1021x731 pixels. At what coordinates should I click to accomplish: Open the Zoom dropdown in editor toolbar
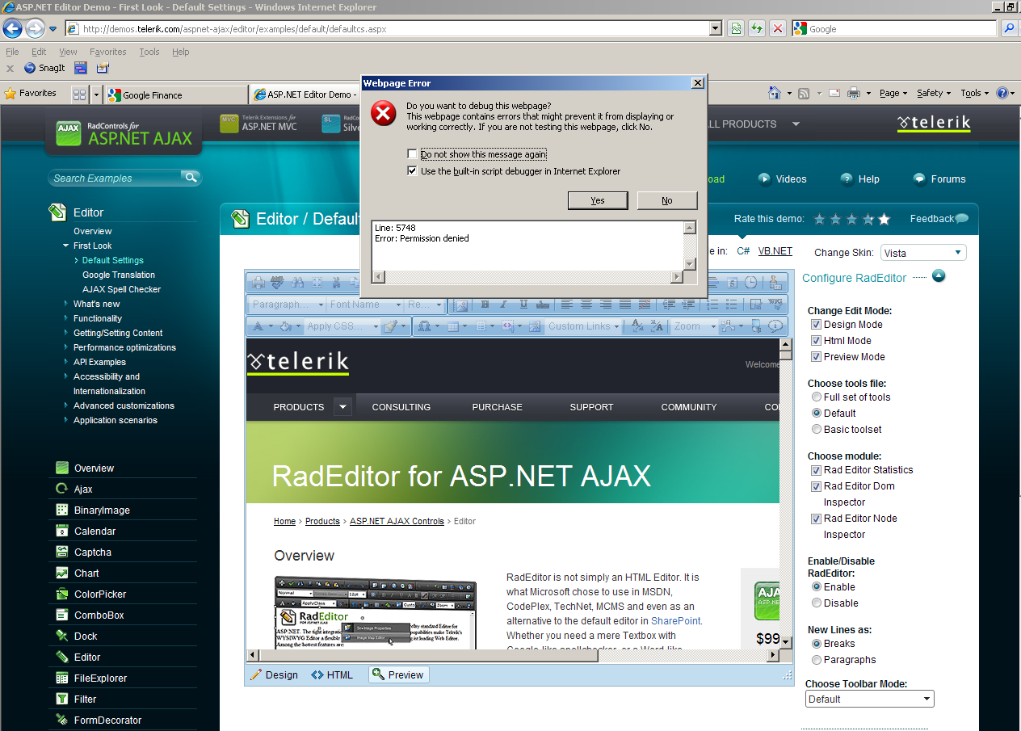coord(694,326)
